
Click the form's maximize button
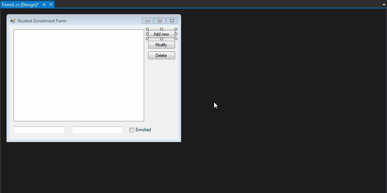(160, 21)
